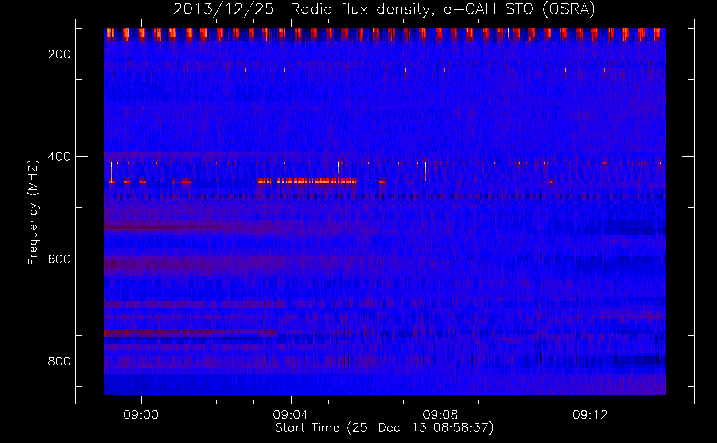Click the 'Start Time (25-Dec-13 08:58:37)' x-axis label
The image size is (717, 443).
[x=384, y=428]
